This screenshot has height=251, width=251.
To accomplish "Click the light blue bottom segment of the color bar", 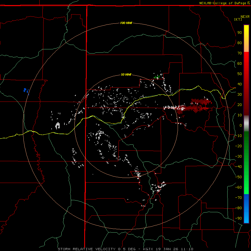I will [246, 216].
